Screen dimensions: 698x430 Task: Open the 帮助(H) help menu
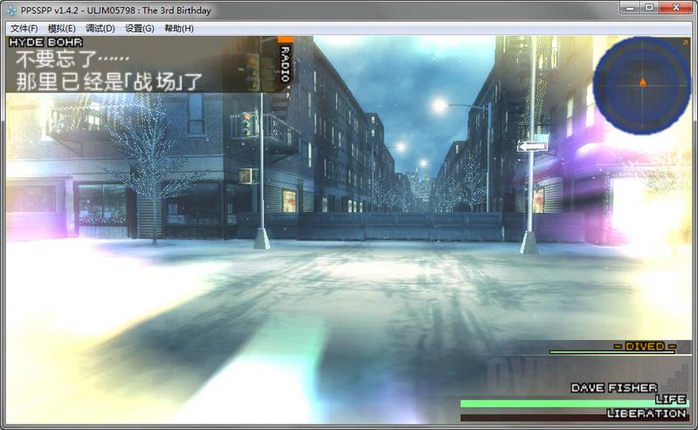click(x=178, y=29)
